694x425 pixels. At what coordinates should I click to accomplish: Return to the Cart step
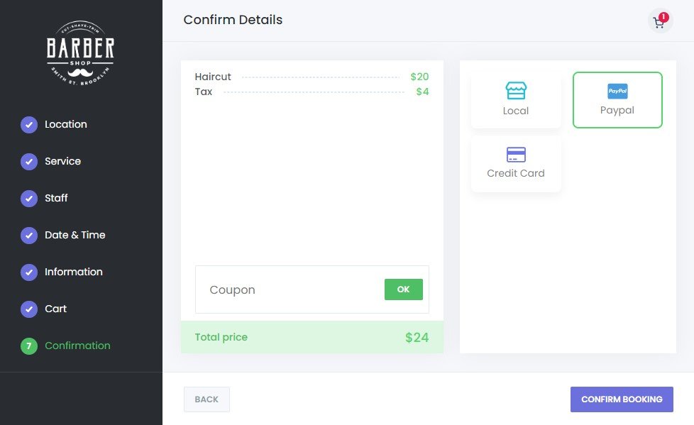pos(55,309)
